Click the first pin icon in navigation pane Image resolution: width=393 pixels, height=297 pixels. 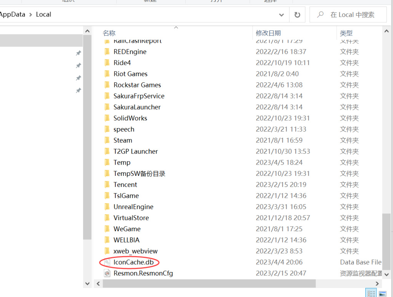tap(78, 53)
